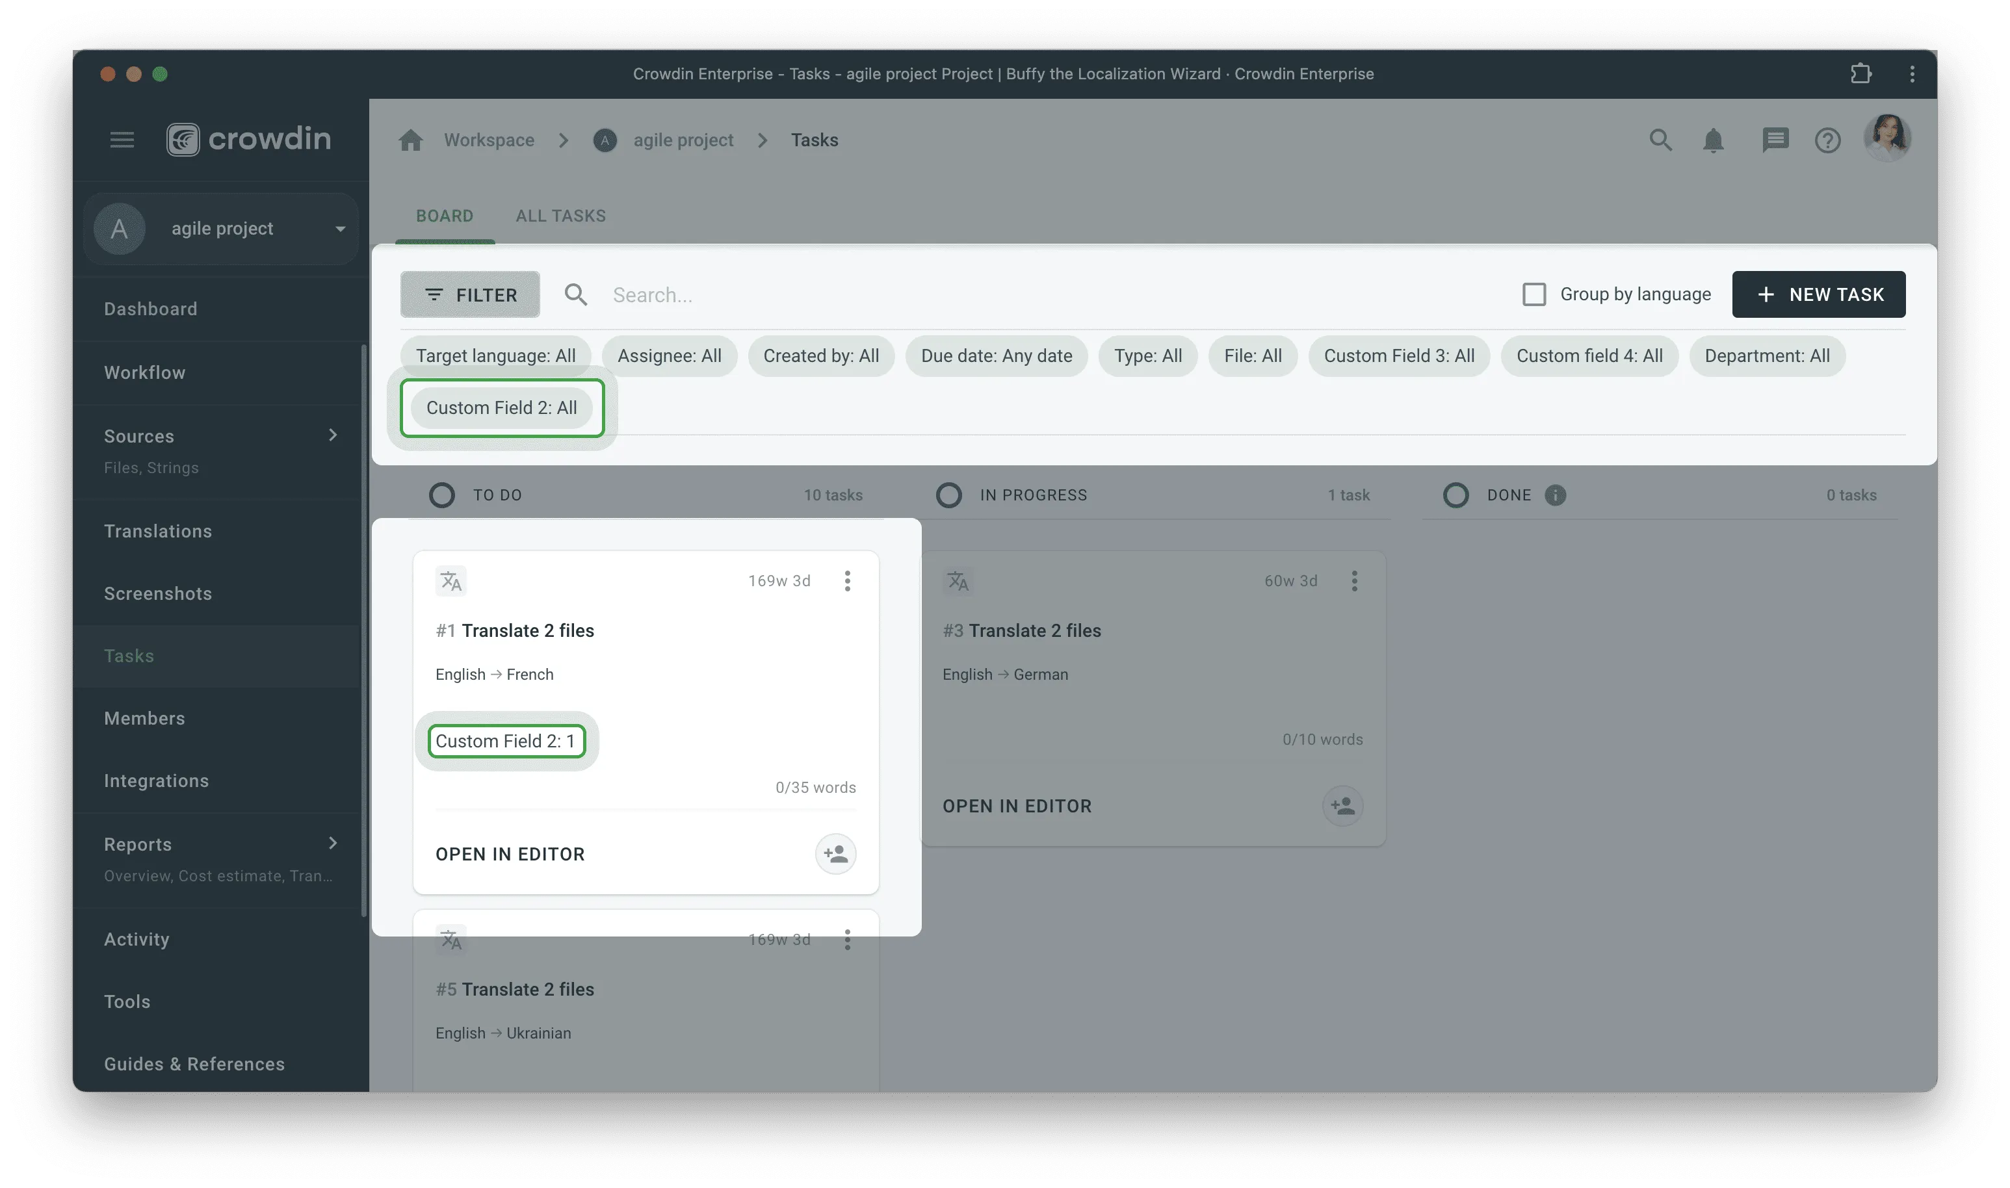Click the translate/localization task icon on task #1
Viewport: 2010px width, 1188px height.
(x=452, y=580)
